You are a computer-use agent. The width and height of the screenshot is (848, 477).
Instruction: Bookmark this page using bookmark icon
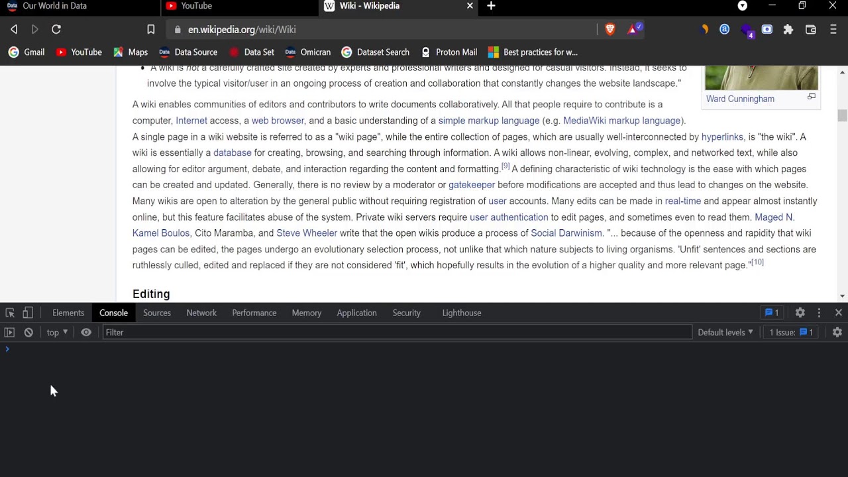[151, 29]
